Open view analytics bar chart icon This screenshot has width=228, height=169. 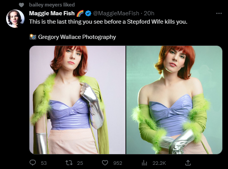coord(144,163)
